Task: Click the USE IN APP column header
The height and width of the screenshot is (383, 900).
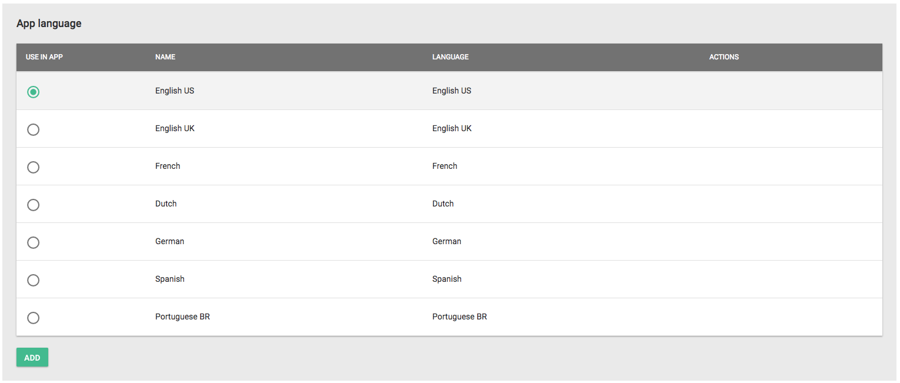Action: tap(44, 57)
